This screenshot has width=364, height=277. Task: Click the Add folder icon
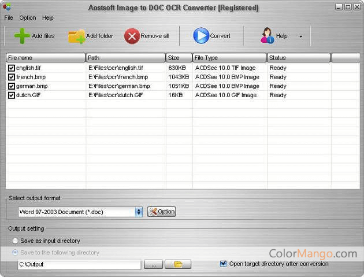click(x=77, y=36)
